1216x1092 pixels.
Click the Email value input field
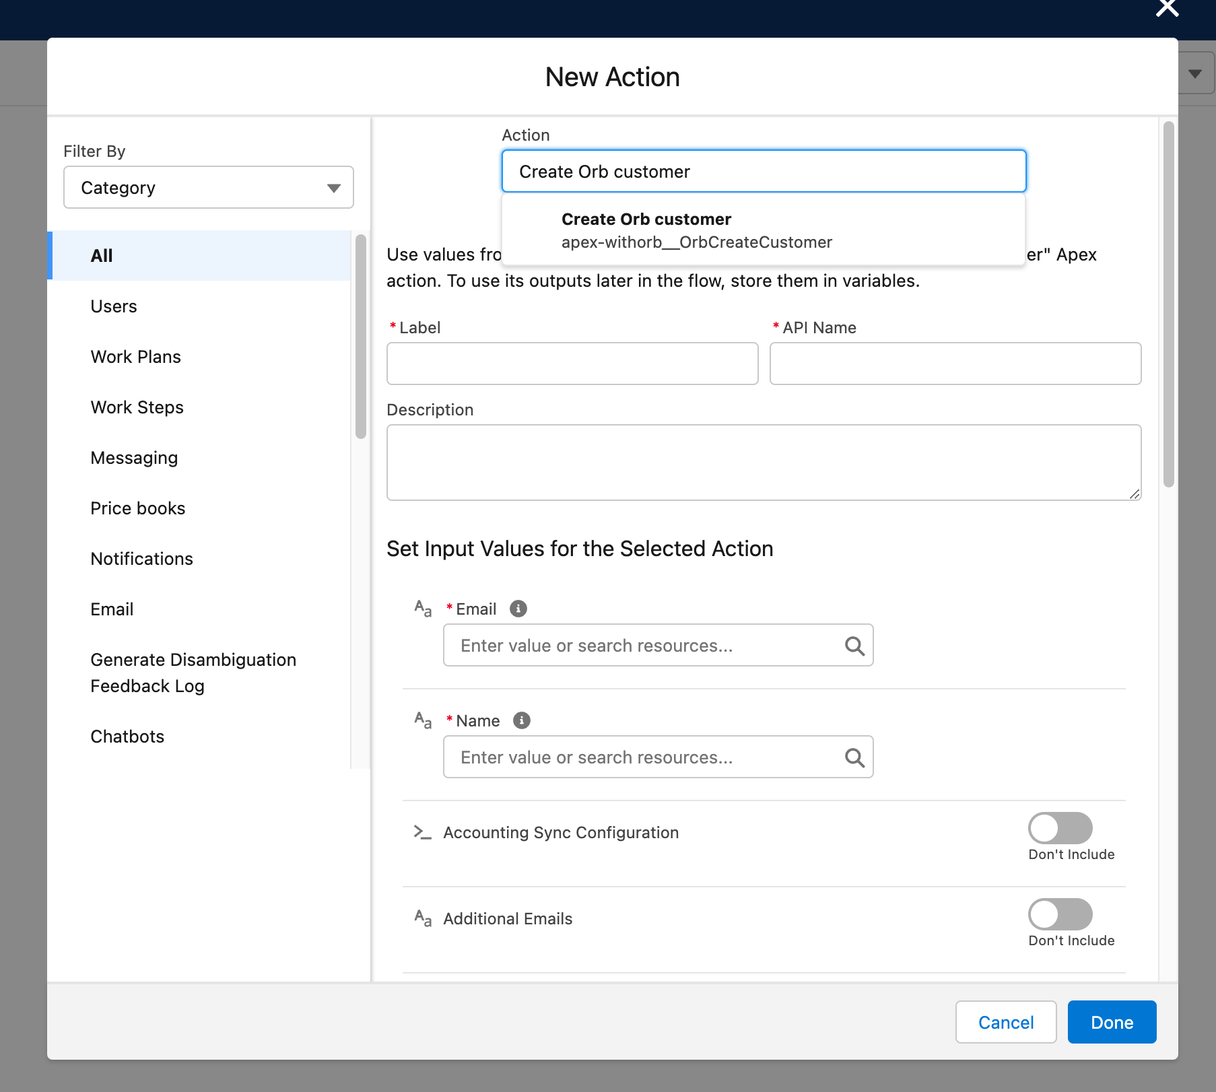coord(658,645)
